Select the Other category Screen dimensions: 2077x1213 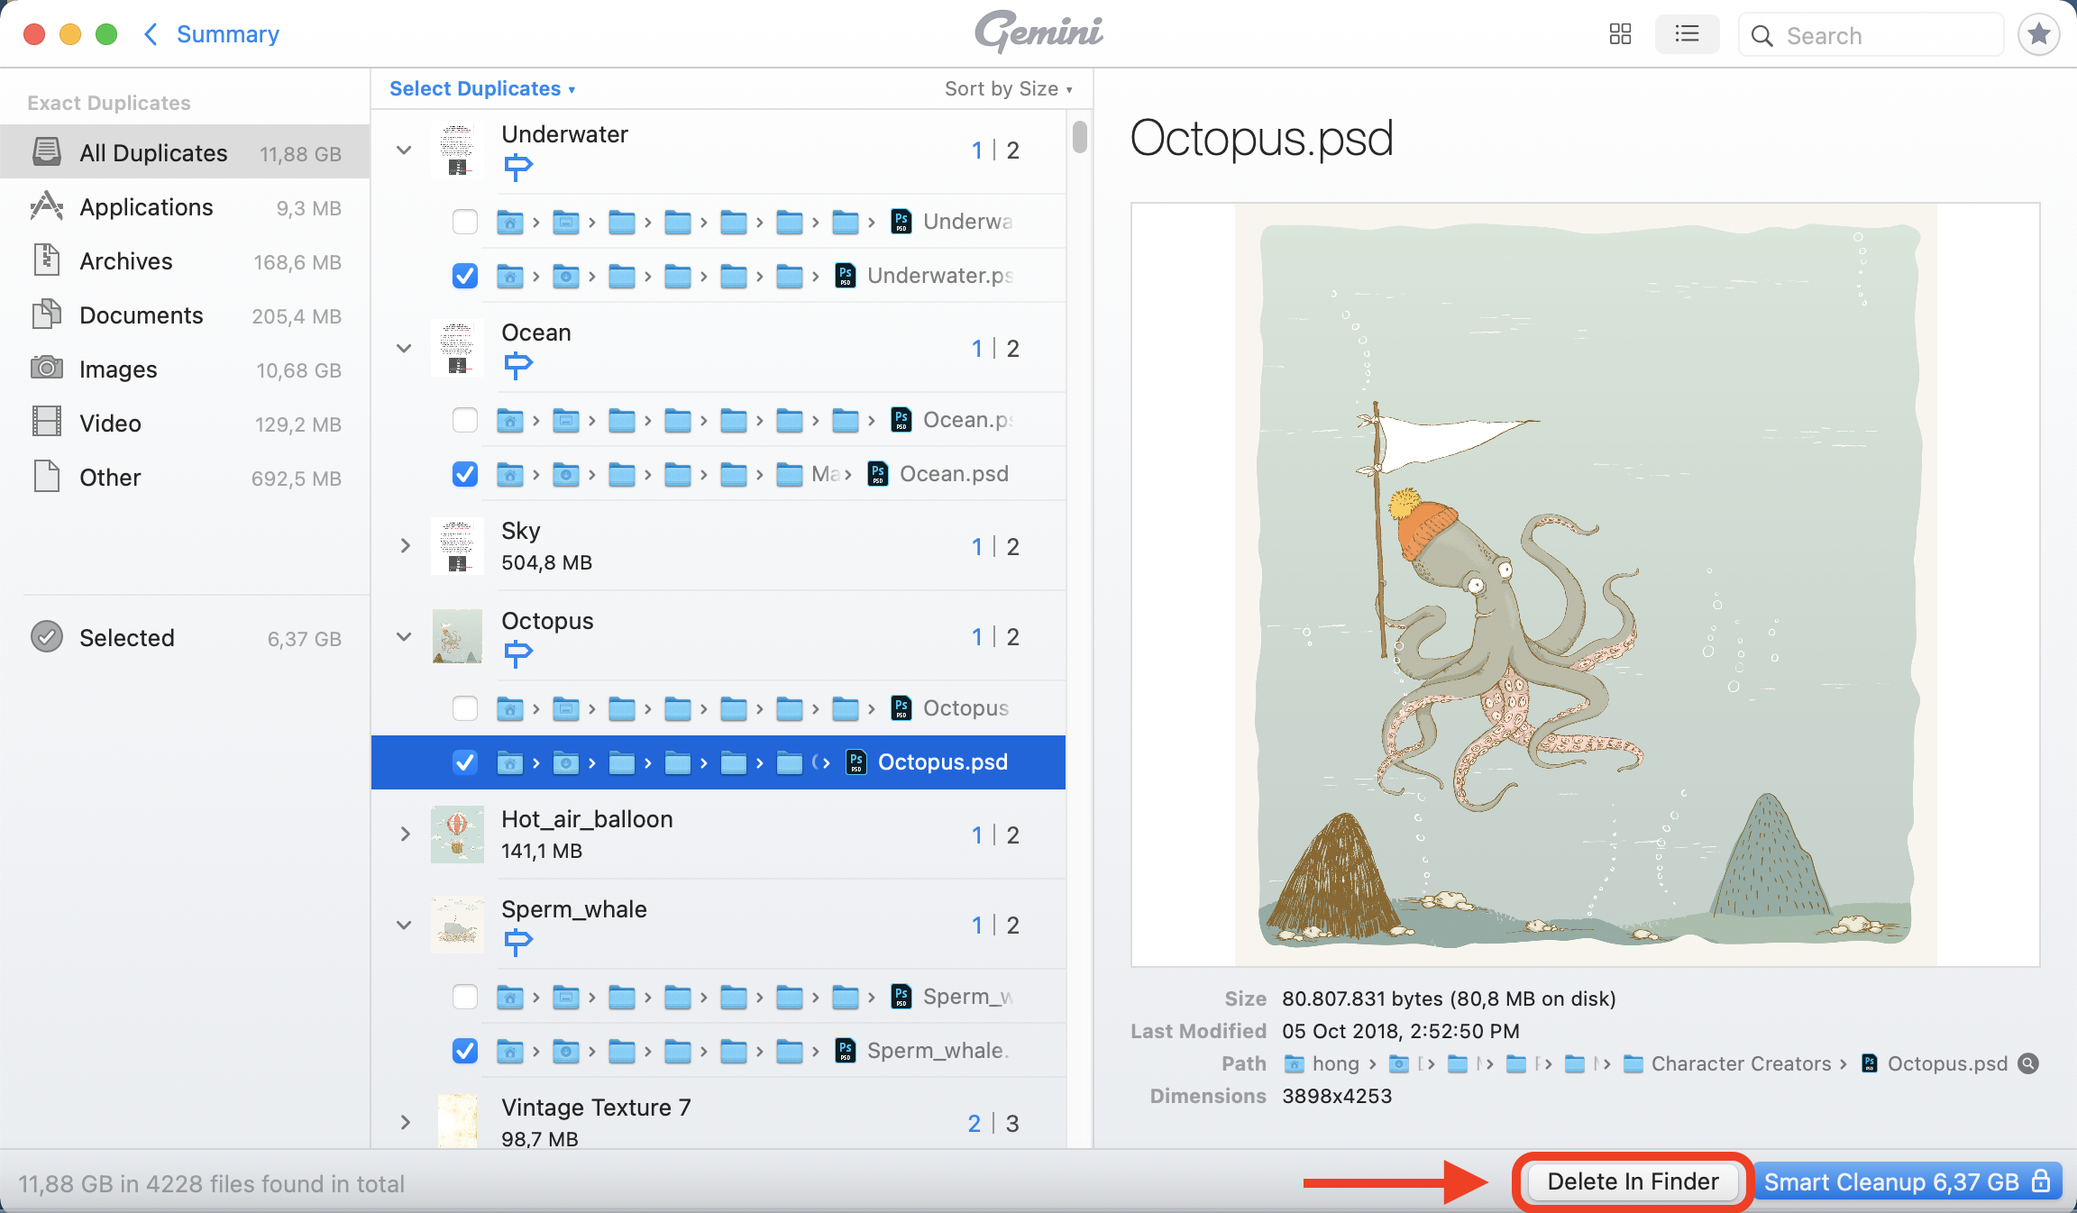(185, 477)
